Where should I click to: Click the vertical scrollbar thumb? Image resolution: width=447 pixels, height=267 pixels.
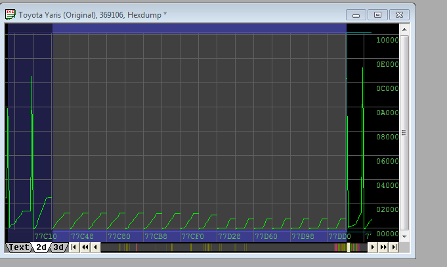[404, 133]
